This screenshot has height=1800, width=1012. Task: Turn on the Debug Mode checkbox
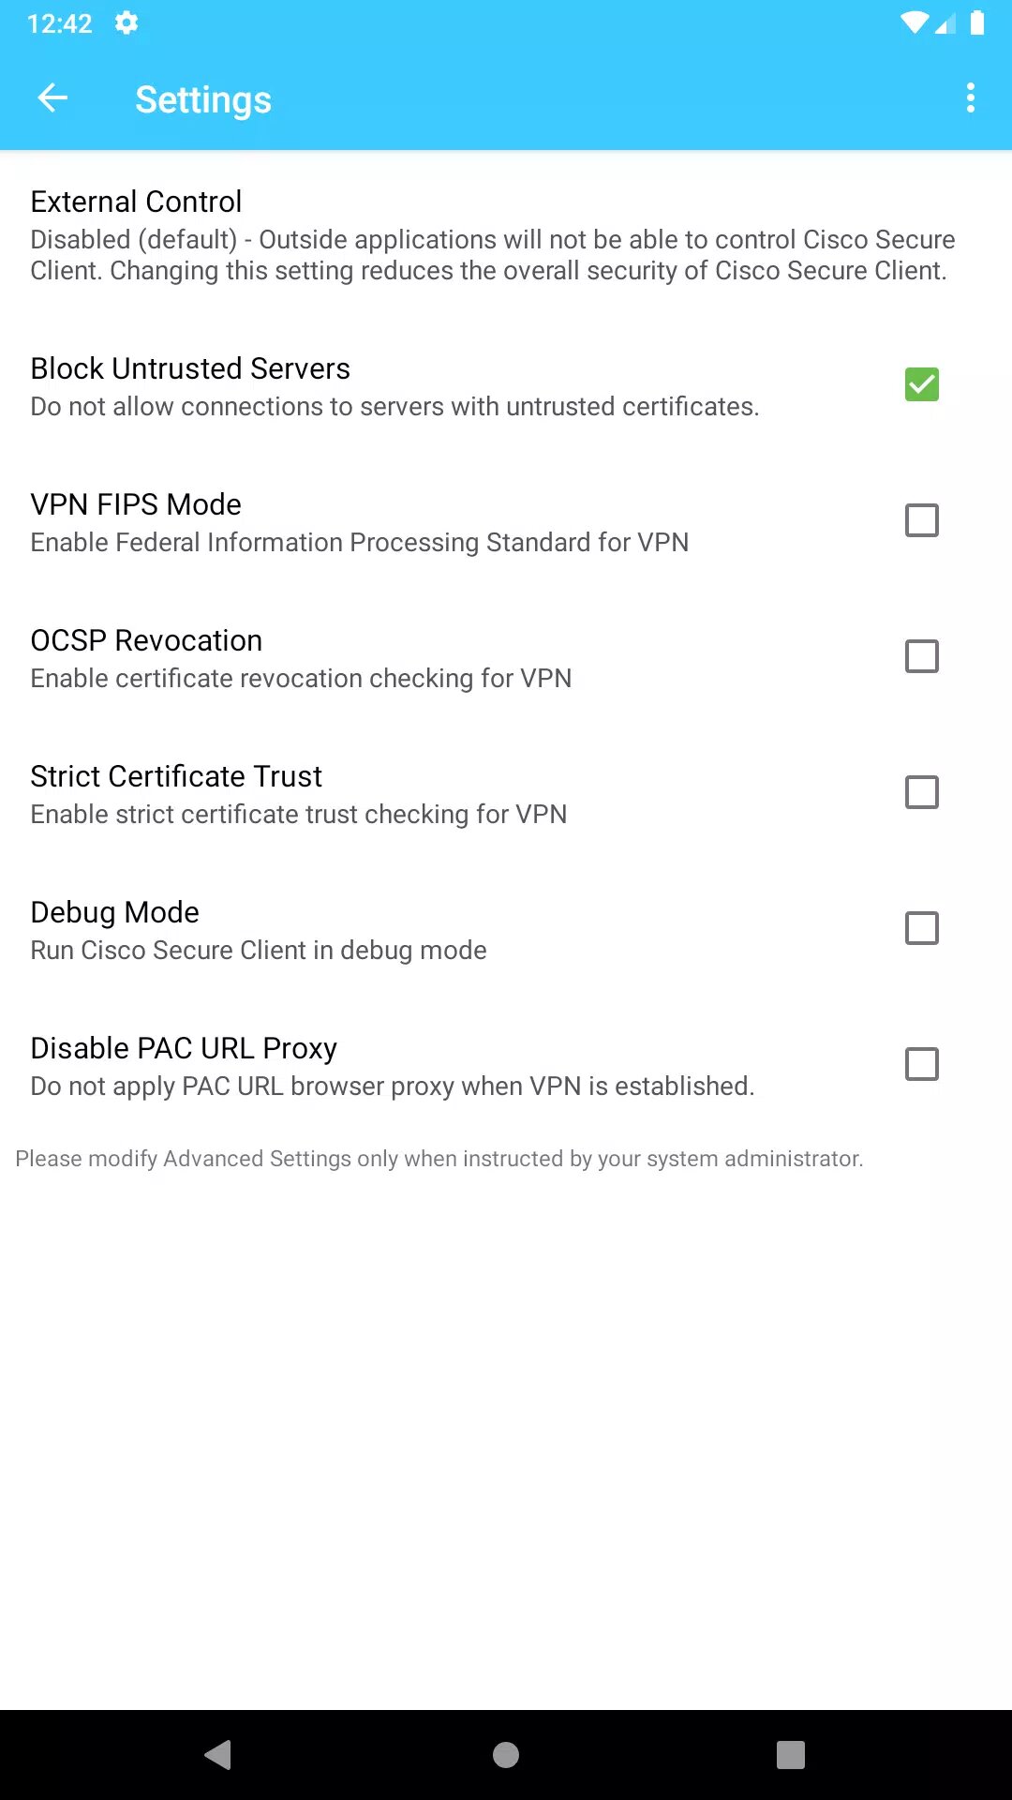click(x=921, y=928)
